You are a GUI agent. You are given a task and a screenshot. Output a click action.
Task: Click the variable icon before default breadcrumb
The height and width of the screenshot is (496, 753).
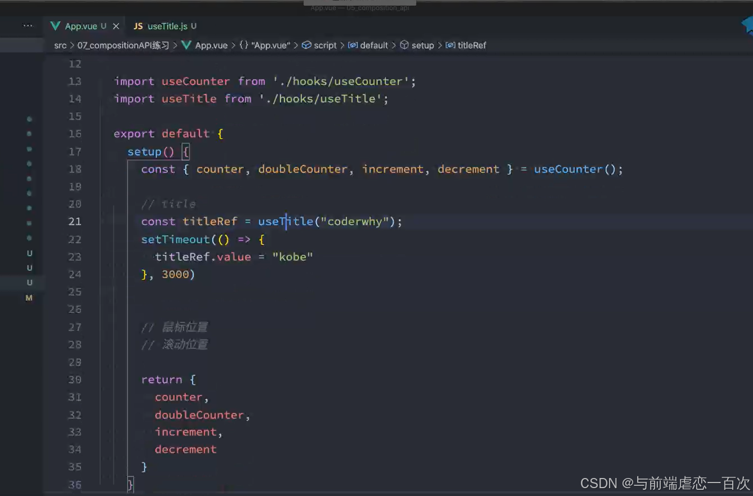[x=353, y=45]
